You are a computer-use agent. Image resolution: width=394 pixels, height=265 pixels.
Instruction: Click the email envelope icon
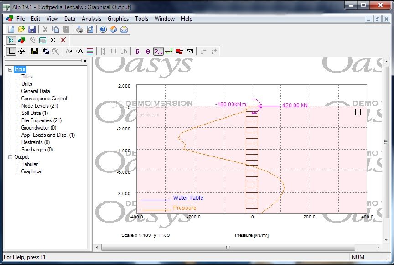(124, 29)
